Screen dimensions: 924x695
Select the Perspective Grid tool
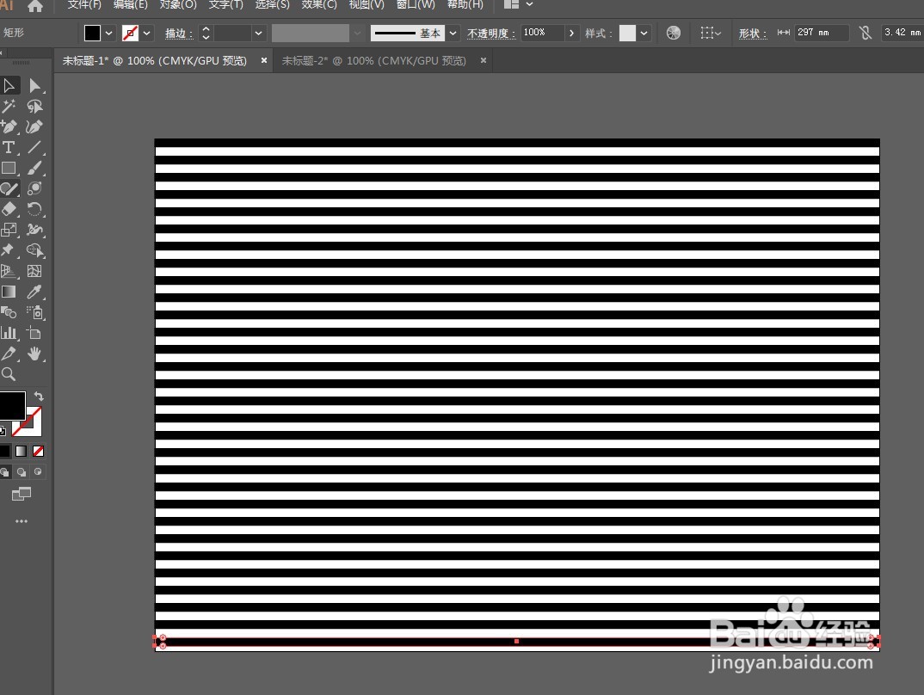9,271
